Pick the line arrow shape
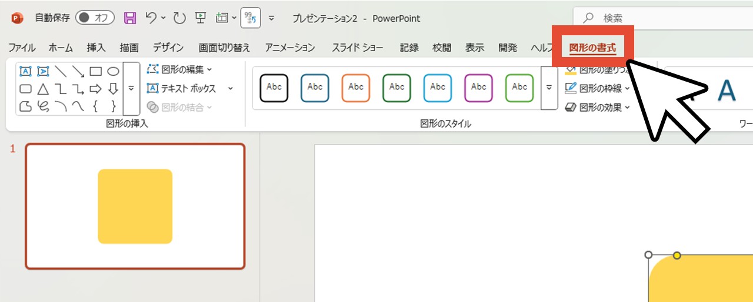This screenshot has width=753, height=302. pos(78,71)
